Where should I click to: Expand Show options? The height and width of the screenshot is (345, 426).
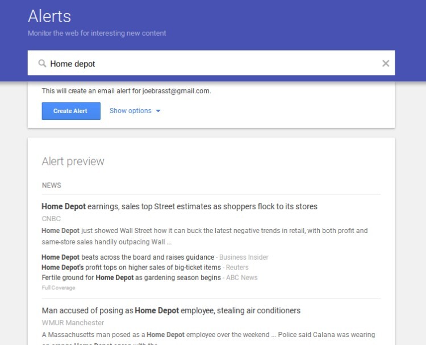pos(135,111)
